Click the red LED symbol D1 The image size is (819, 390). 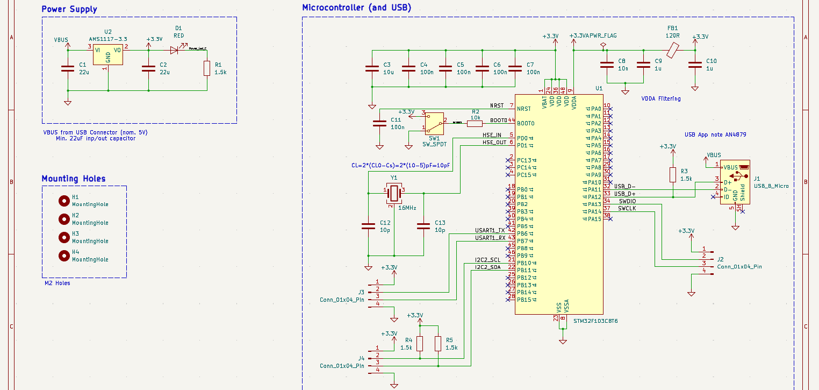[175, 50]
